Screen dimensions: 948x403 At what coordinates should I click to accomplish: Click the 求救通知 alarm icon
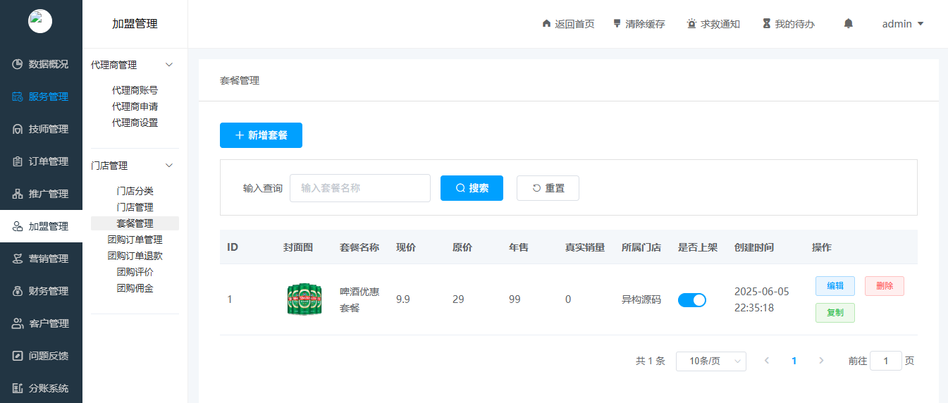pyautogui.click(x=691, y=24)
